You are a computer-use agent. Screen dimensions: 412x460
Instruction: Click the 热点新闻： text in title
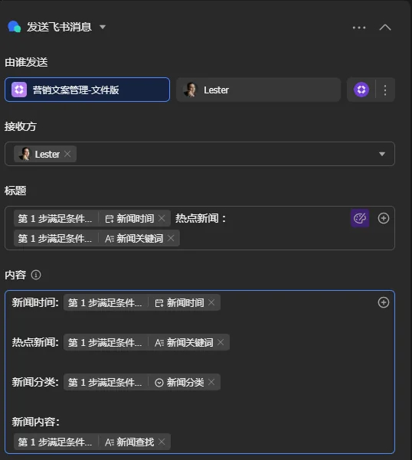click(x=201, y=218)
